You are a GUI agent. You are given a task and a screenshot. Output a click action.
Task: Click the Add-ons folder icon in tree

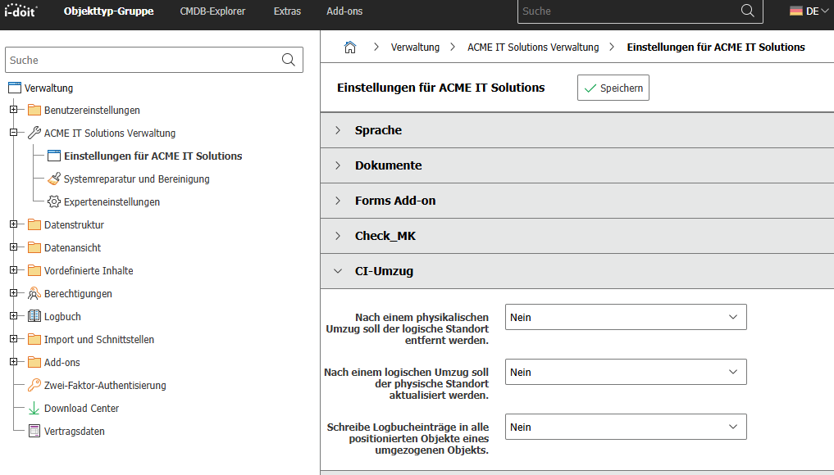pyautogui.click(x=34, y=362)
